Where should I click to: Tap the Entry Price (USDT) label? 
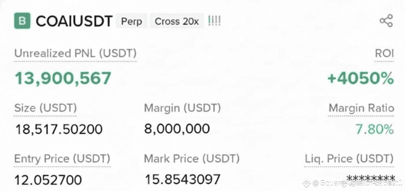tap(62, 158)
